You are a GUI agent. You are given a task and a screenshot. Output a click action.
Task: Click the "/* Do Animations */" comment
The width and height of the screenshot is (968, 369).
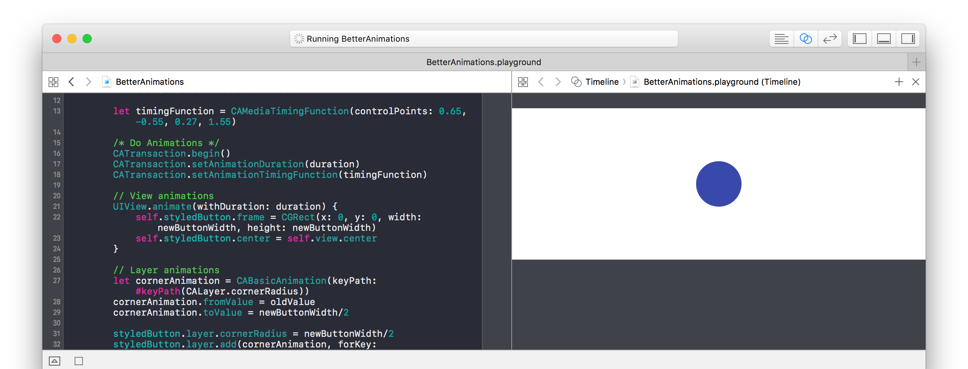click(166, 143)
